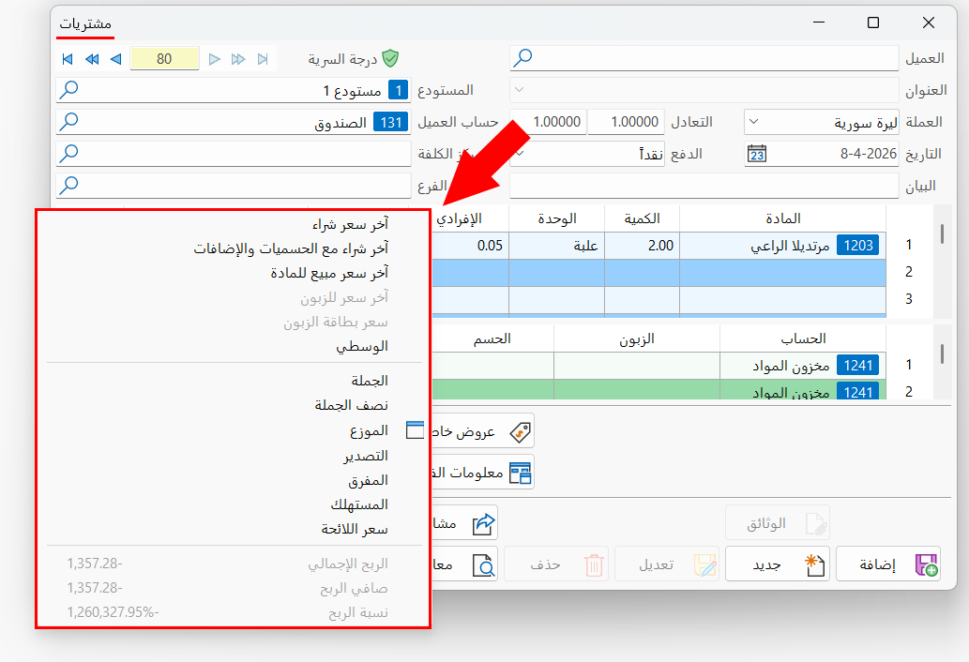Click the تعديل edit button
The height and width of the screenshot is (662, 969).
point(667,564)
